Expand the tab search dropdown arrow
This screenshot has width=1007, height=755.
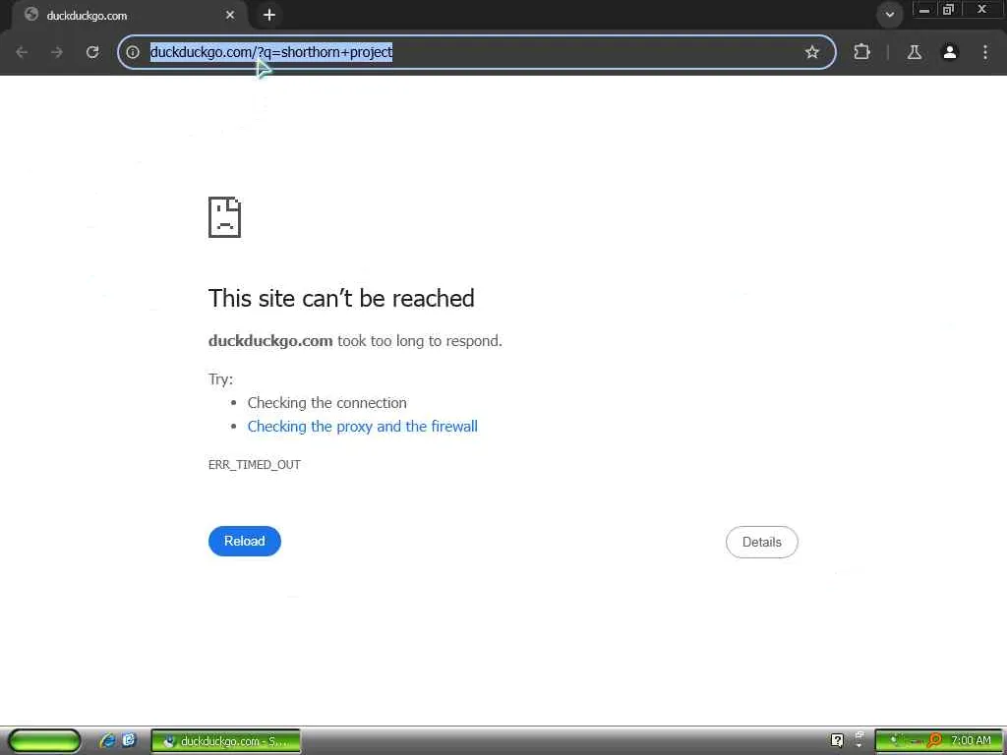(x=889, y=14)
